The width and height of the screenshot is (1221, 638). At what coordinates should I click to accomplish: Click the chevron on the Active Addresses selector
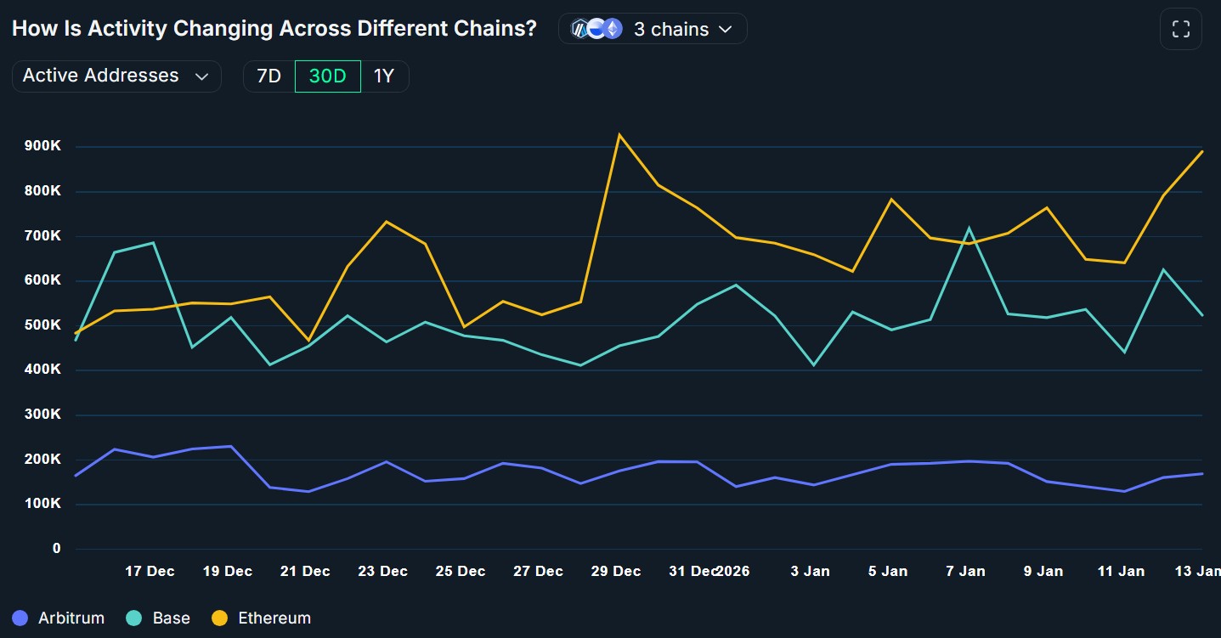(x=202, y=76)
